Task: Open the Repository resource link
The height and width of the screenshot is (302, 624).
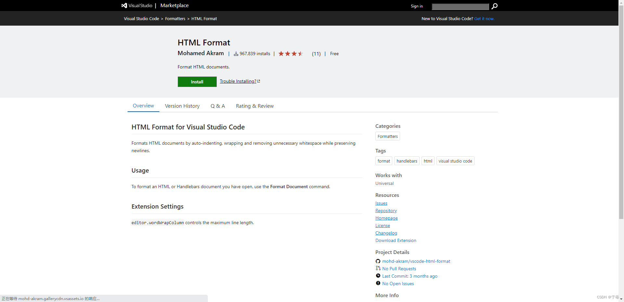Action: pos(386,211)
